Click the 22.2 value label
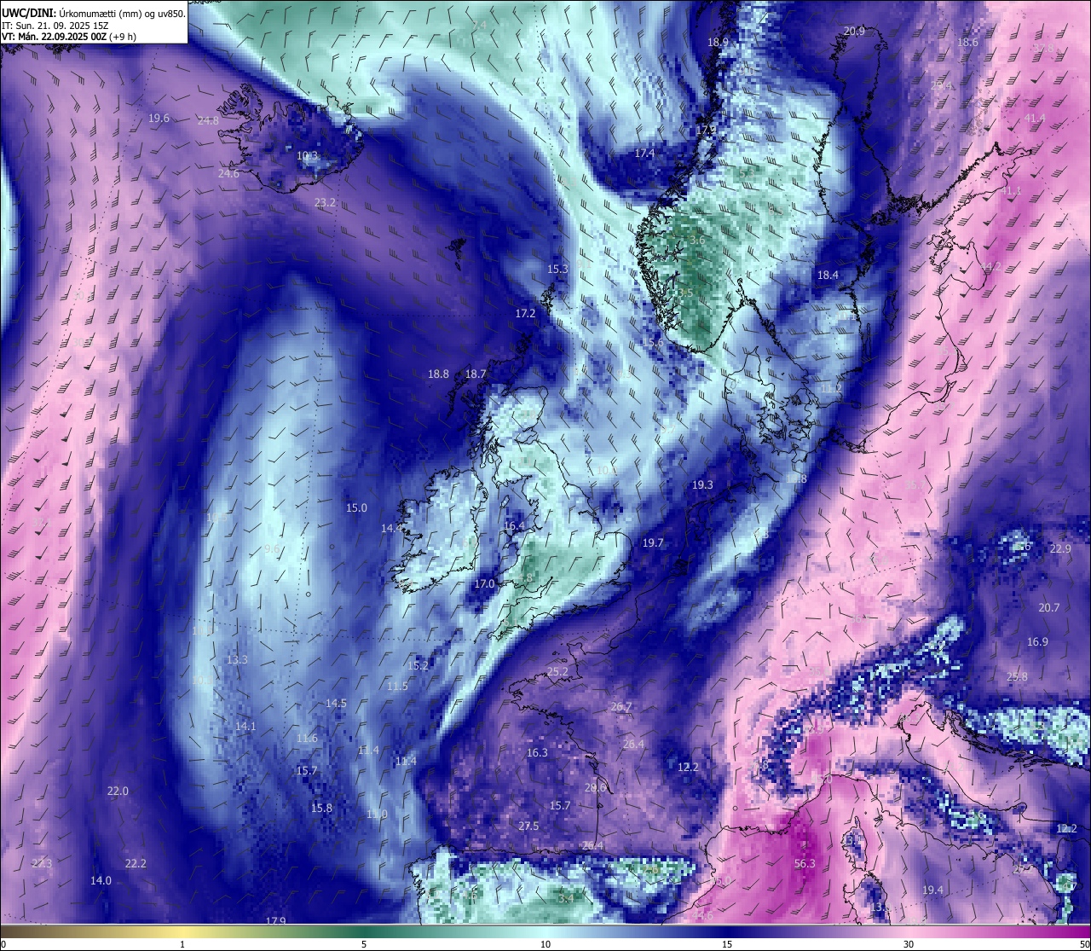Screen dimensions: 1091x951 (136, 863)
